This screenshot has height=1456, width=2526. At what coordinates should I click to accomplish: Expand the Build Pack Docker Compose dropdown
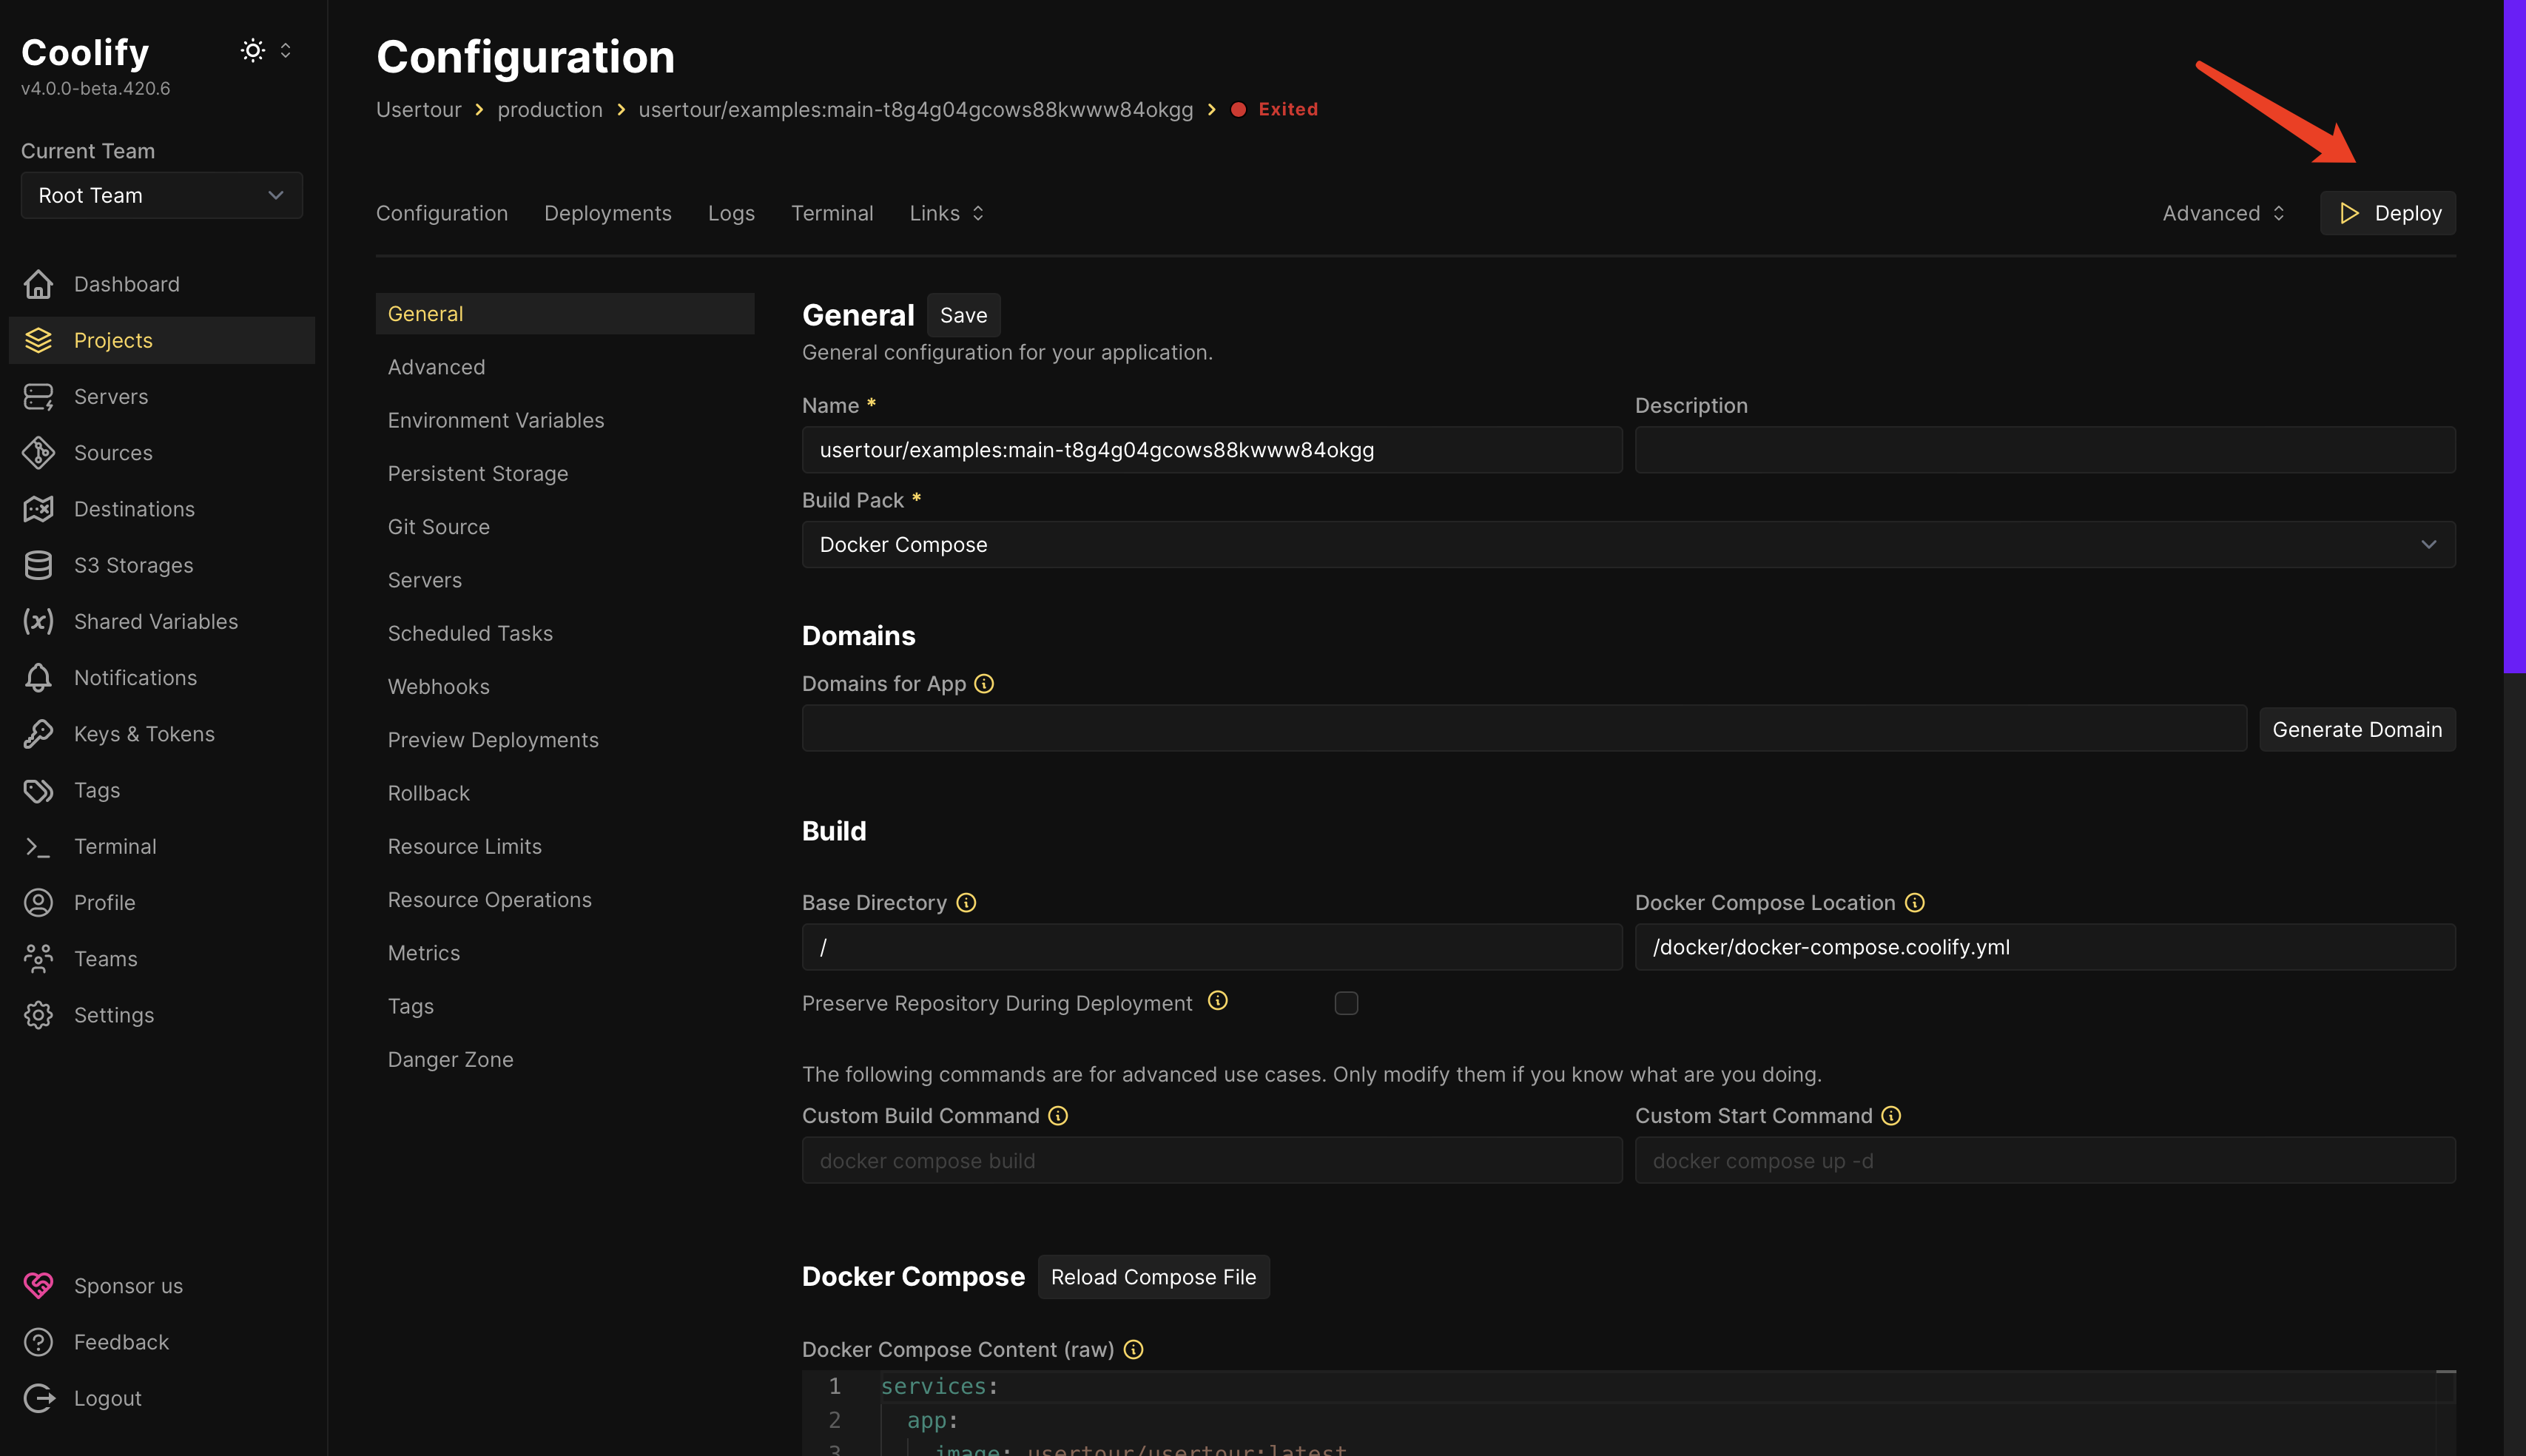(x=1627, y=545)
